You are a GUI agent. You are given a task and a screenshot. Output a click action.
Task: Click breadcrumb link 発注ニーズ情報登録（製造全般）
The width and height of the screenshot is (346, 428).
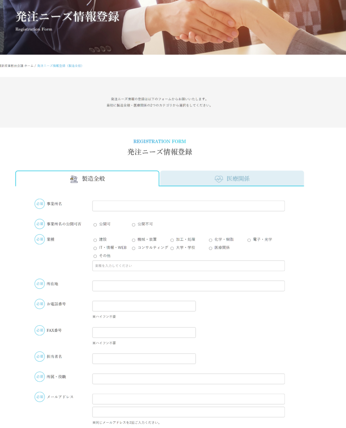(59, 66)
